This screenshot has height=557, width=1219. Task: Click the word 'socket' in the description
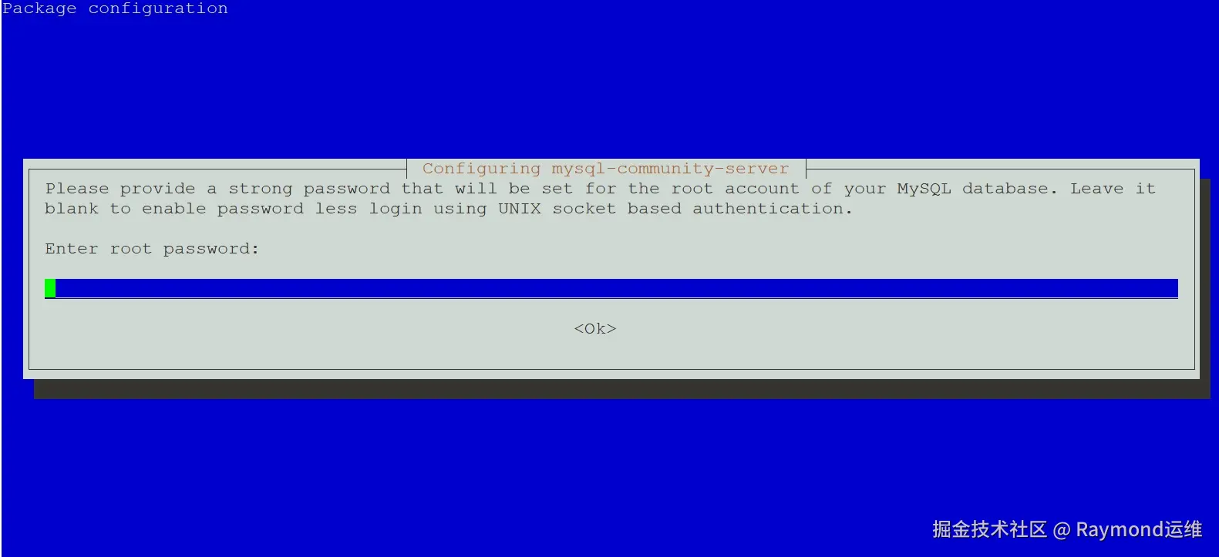[584, 209]
